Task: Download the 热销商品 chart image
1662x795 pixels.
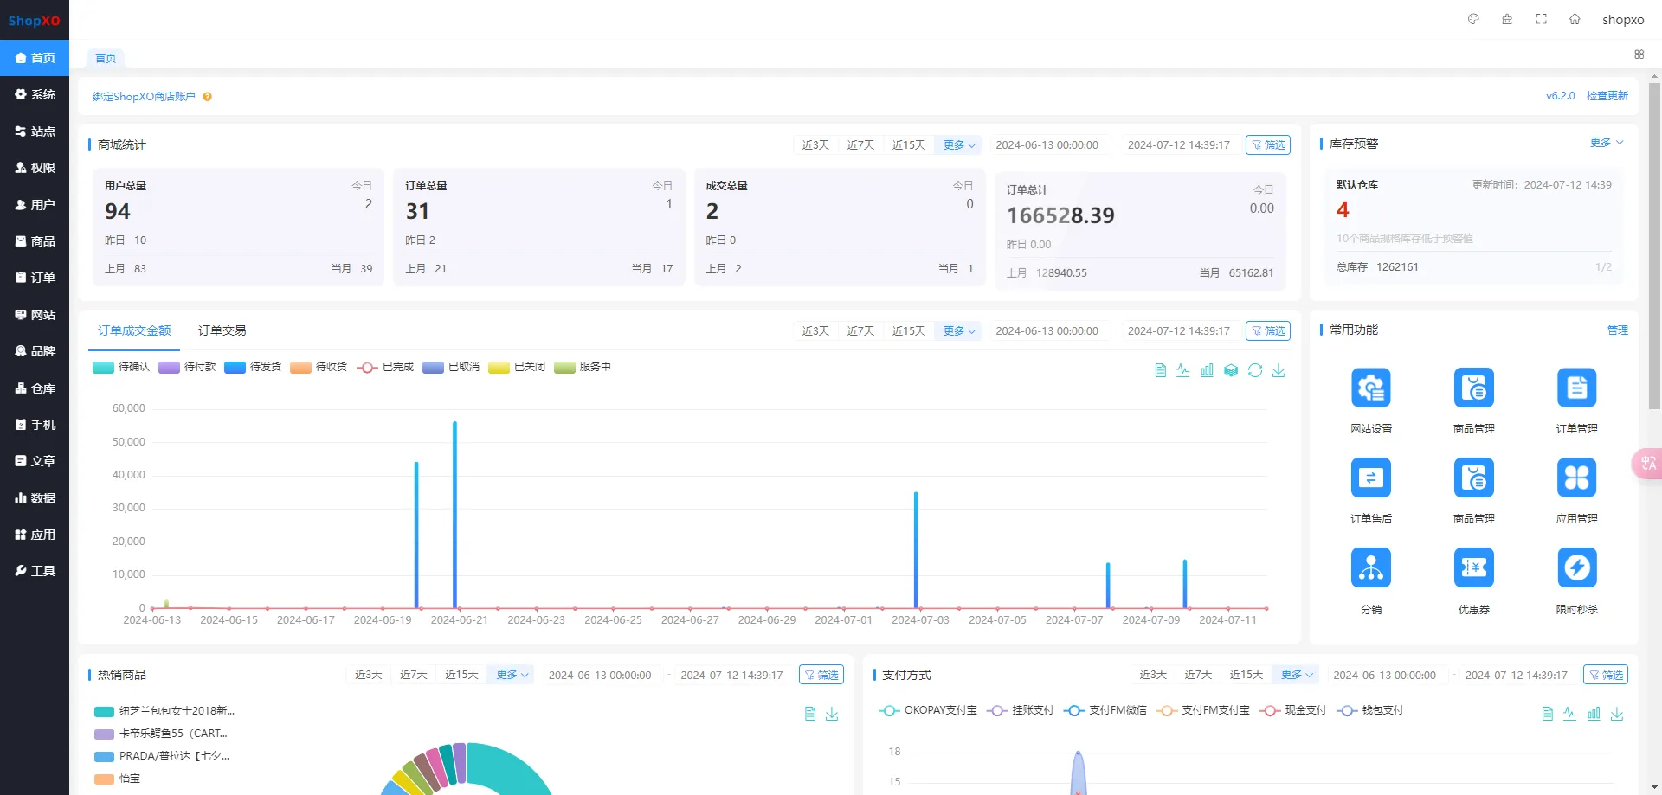Action: click(832, 714)
